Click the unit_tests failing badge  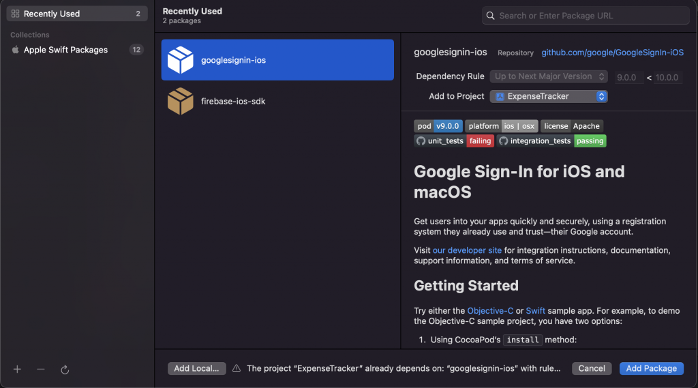454,140
